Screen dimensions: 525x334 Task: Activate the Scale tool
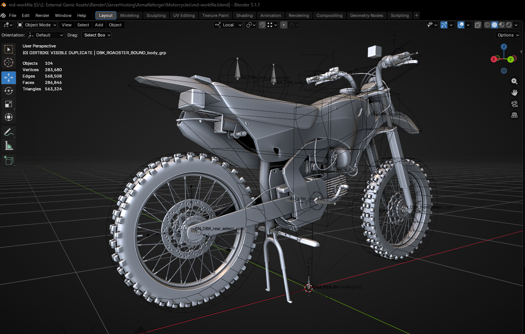[9, 104]
